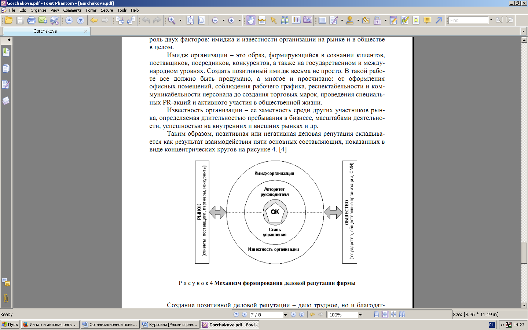Open the 100% zoom level dropdown
Image resolution: width=528 pixels, height=330 pixels.
coord(360,315)
